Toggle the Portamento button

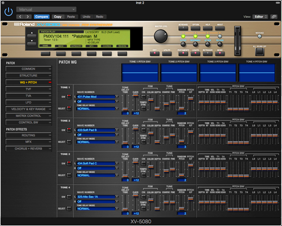(183, 54)
